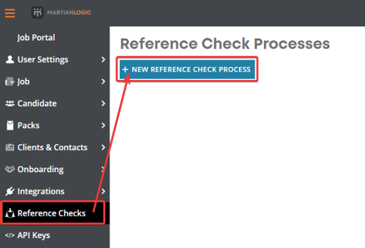This screenshot has height=248, width=365.
Task: Click New Reference Check Process button
Action: coord(187,69)
